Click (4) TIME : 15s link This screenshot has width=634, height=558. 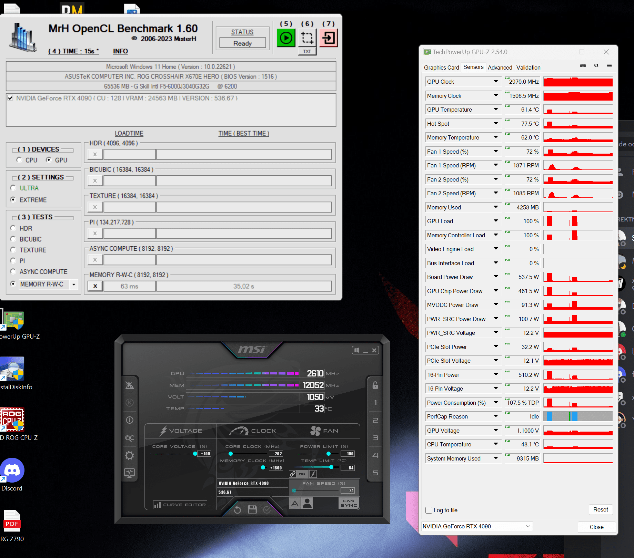[73, 51]
